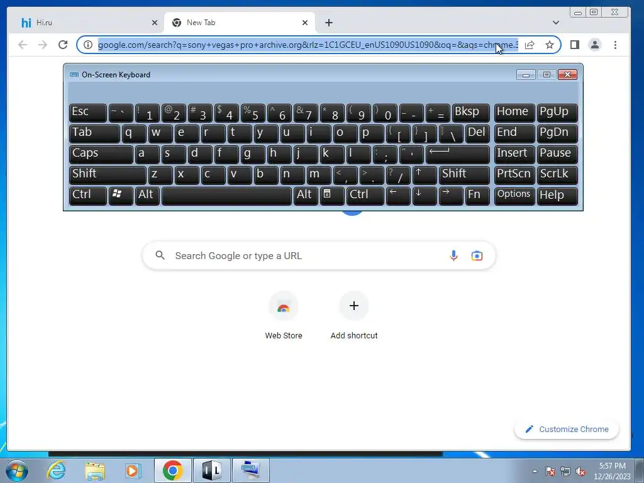The width and height of the screenshot is (644, 483).
Task: Toggle the left Alt key
Action: (147, 196)
